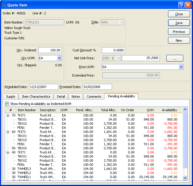Click the Scheduled Date field

tap(43, 87)
